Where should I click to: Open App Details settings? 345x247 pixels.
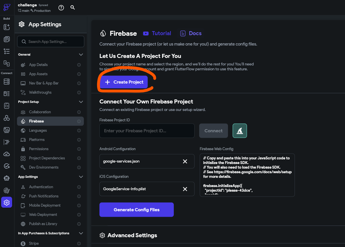tap(50, 65)
